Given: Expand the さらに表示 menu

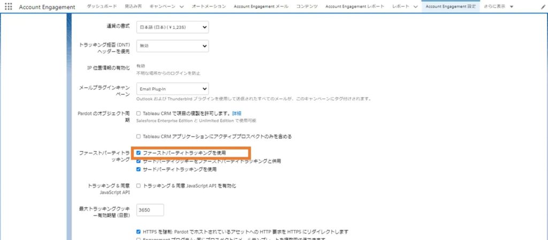Looking at the screenshot, I should 499,6.
